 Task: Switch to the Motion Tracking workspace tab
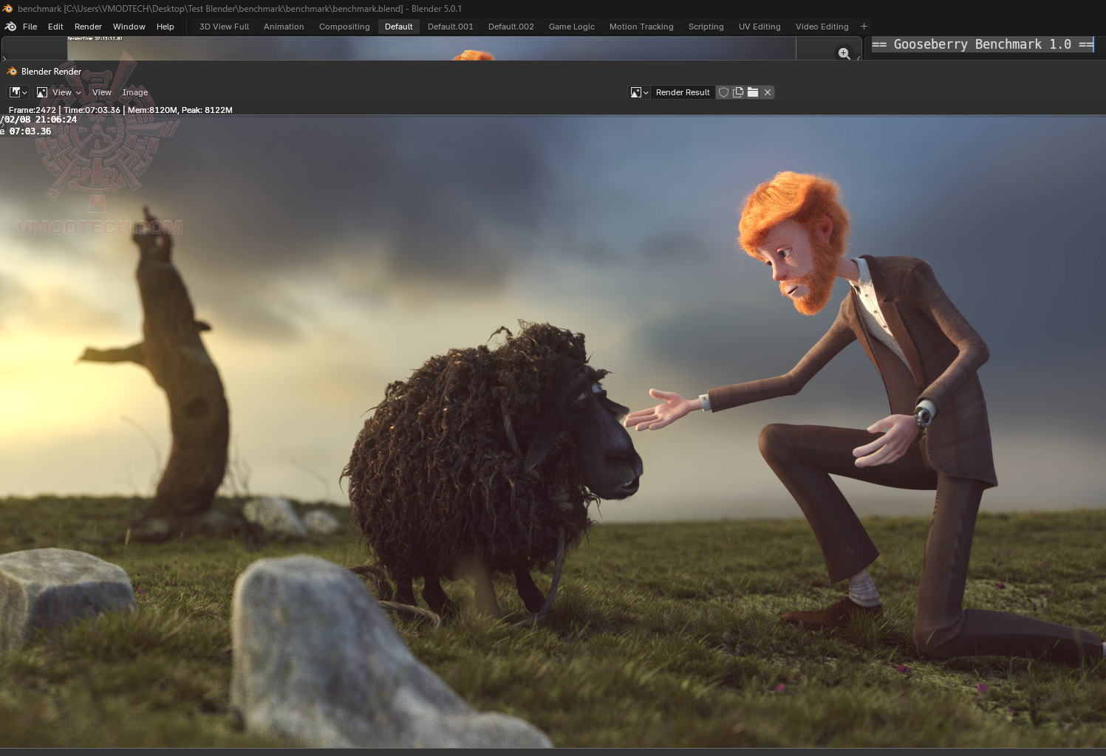pyautogui.click(x=641, y=27)
